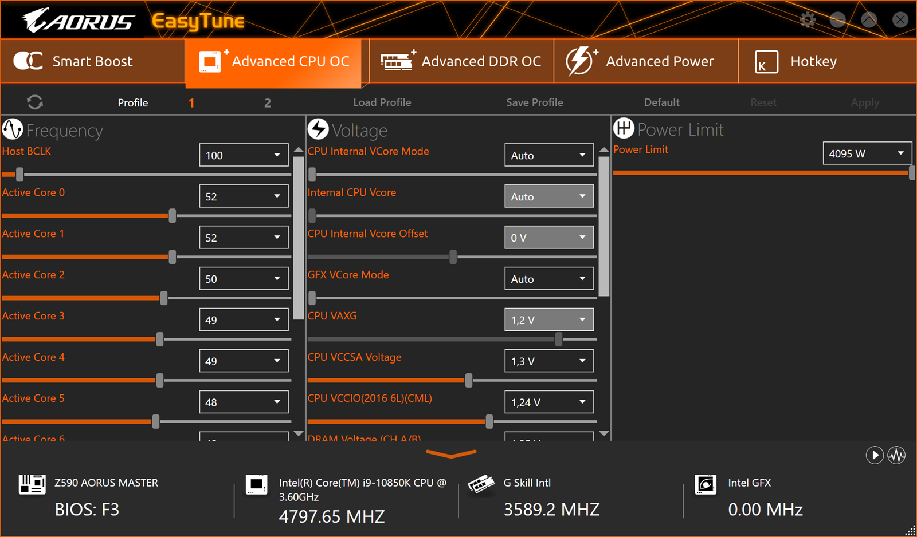This screenshot has width=917, height=537.
Task: Open the Power Limit 4095 W dropdown
Action: click(867, 153)
